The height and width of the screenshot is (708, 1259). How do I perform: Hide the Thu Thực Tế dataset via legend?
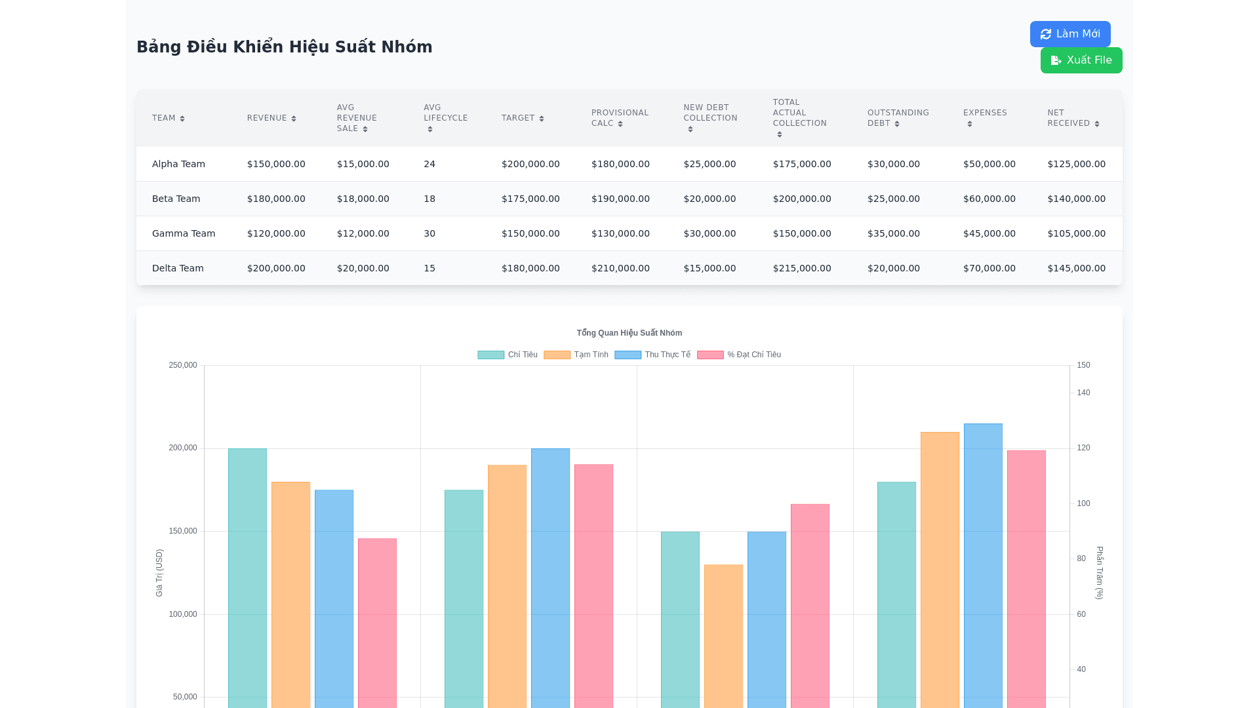point(628,355)
